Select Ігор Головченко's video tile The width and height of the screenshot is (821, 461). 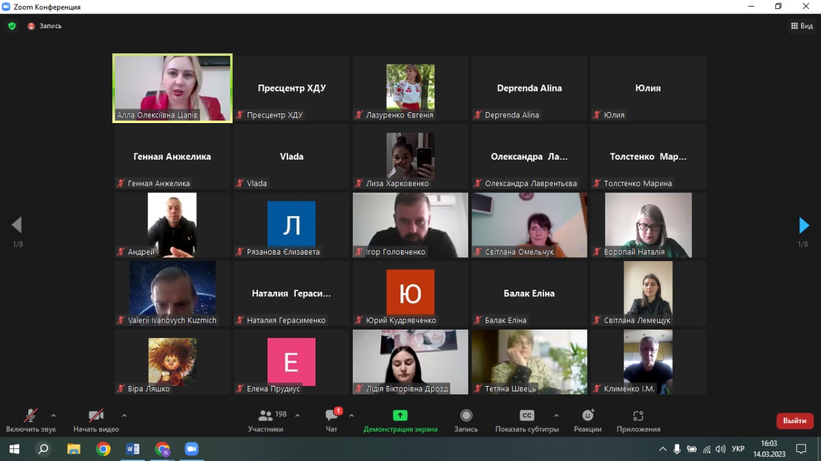410,225
